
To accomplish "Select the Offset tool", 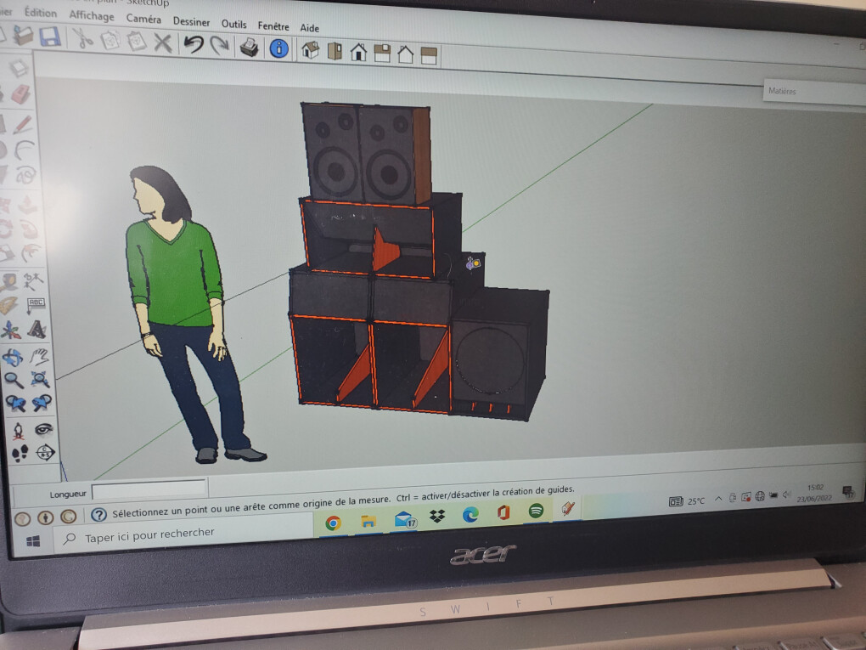I will coord(31,253).
